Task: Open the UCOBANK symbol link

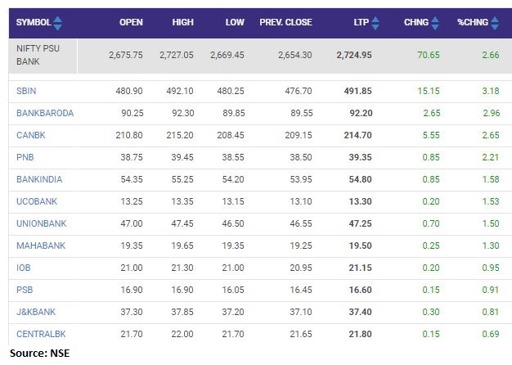Action: click(37, 201)
